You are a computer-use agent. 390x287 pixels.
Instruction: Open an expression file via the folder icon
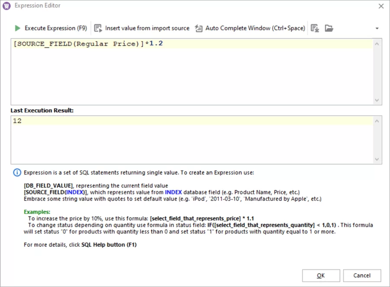click(328, 28)
